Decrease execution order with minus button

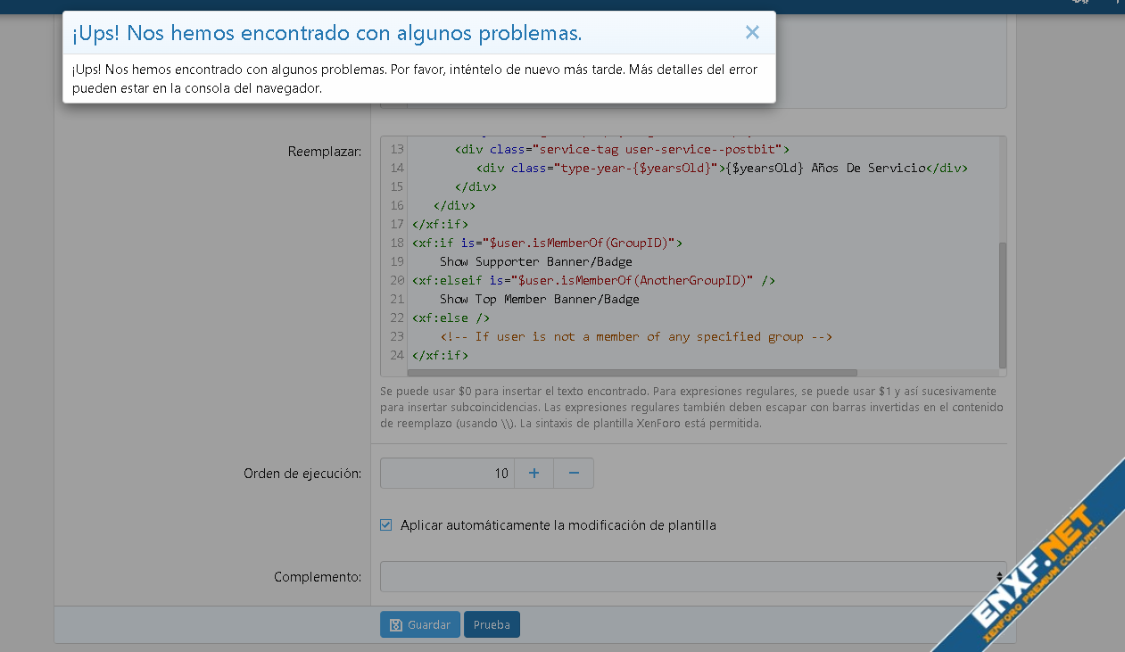click(574, 473)
